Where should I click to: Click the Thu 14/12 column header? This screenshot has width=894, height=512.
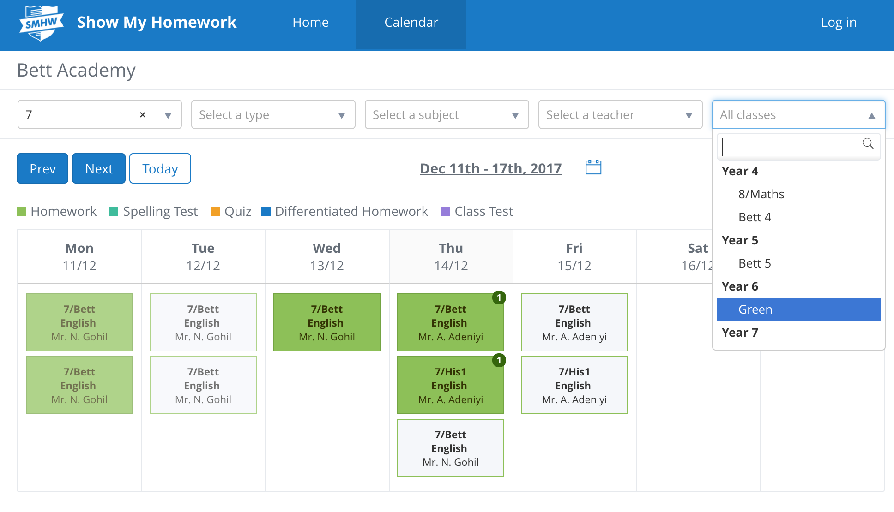coord(451,256)
